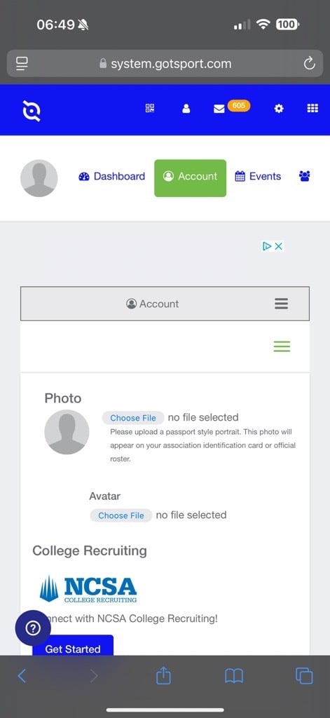Tap the system.gotsport.com address bar
The image size is (330, 718).
tap(165, 63)
